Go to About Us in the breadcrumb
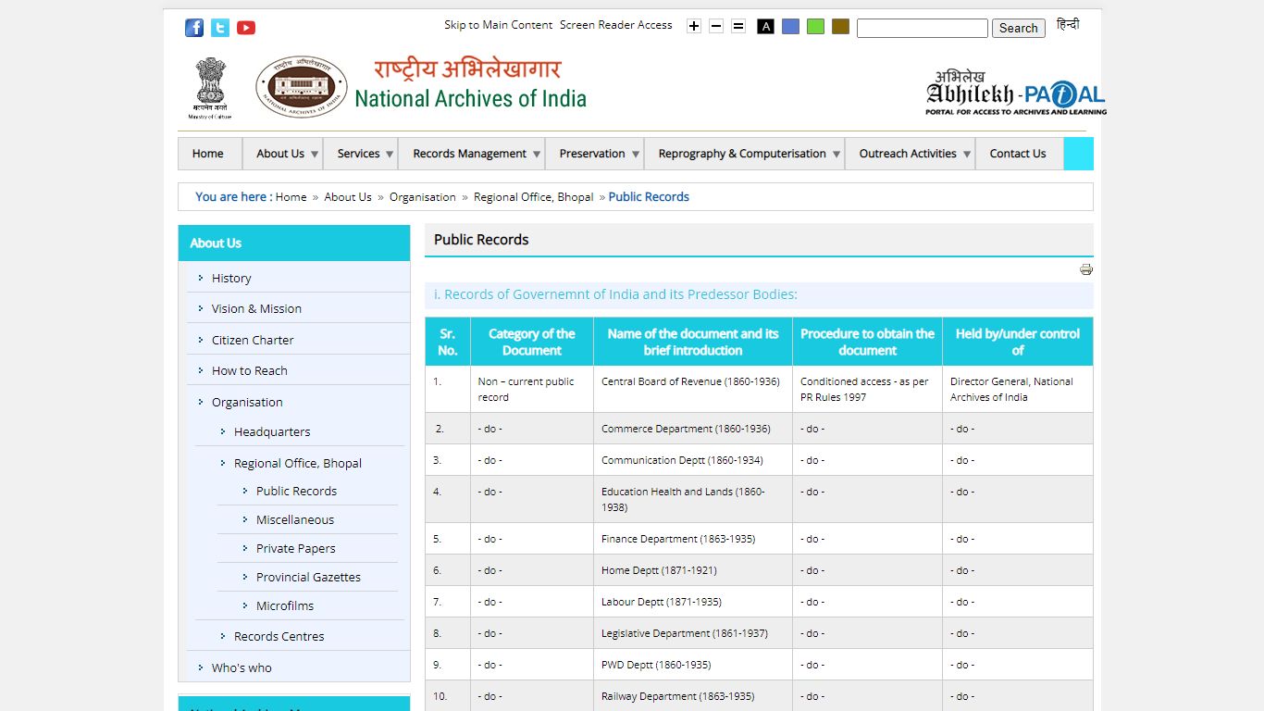1264x711 pixels. 348,196
